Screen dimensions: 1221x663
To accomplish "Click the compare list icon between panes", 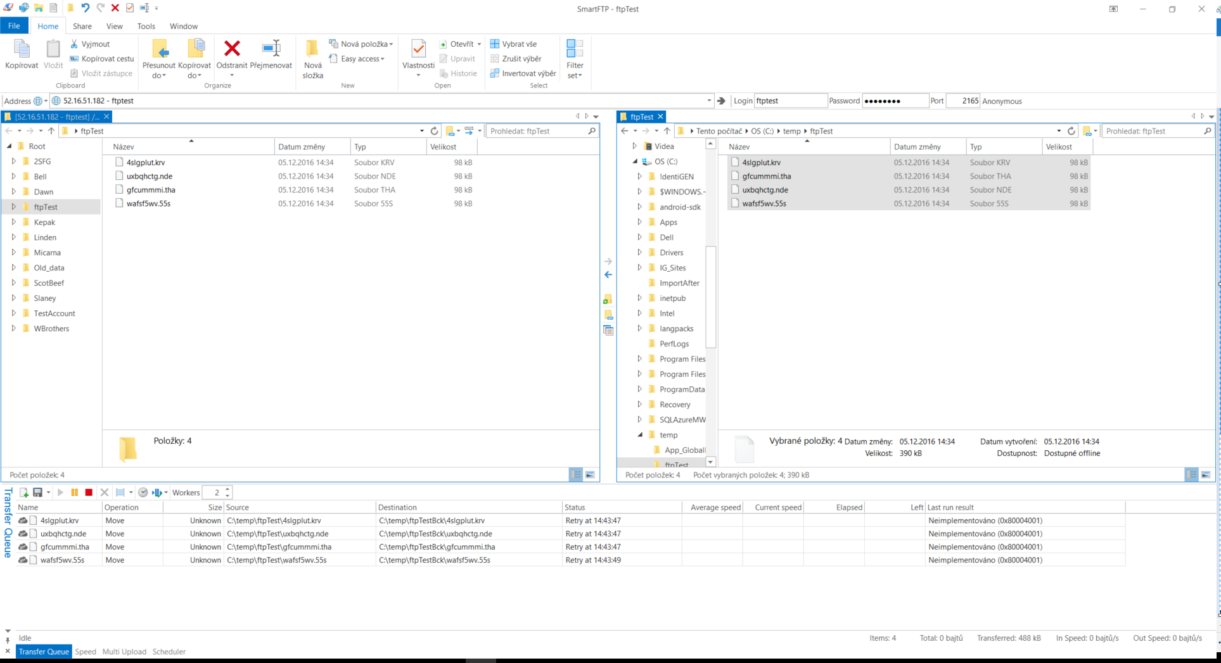I will pos(608,331).
